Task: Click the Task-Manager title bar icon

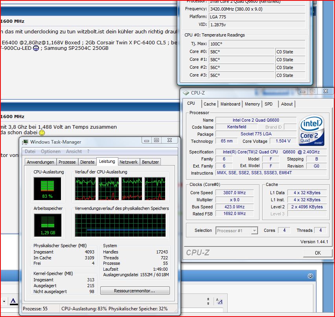Action: coord(26,142)
